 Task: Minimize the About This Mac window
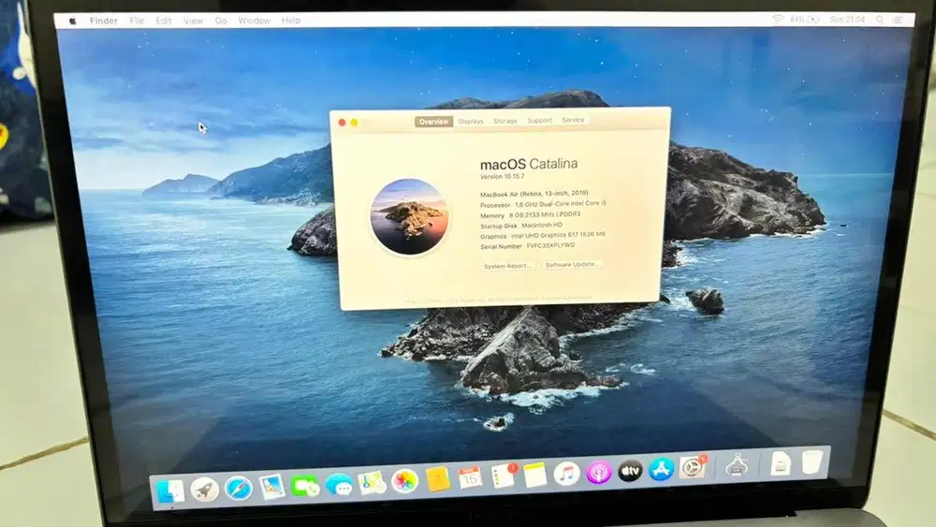point(355,123)
